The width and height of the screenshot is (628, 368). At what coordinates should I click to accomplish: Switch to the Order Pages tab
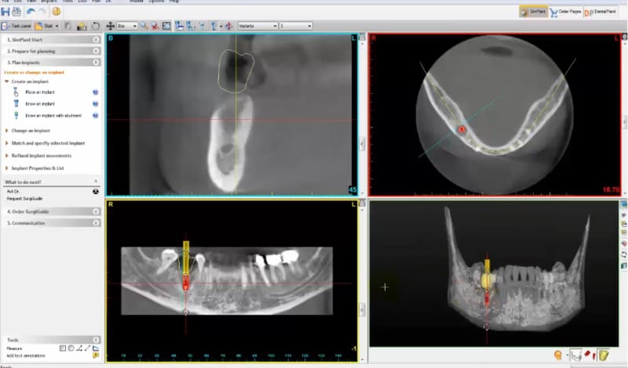pos(564,12)
